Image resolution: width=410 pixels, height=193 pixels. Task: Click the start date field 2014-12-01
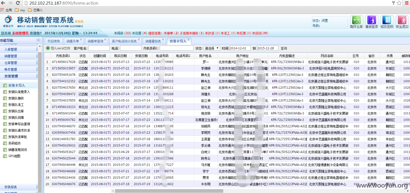pos(240,48)
